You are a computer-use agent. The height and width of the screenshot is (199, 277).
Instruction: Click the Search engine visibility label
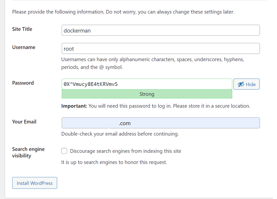tap(28, 152)
